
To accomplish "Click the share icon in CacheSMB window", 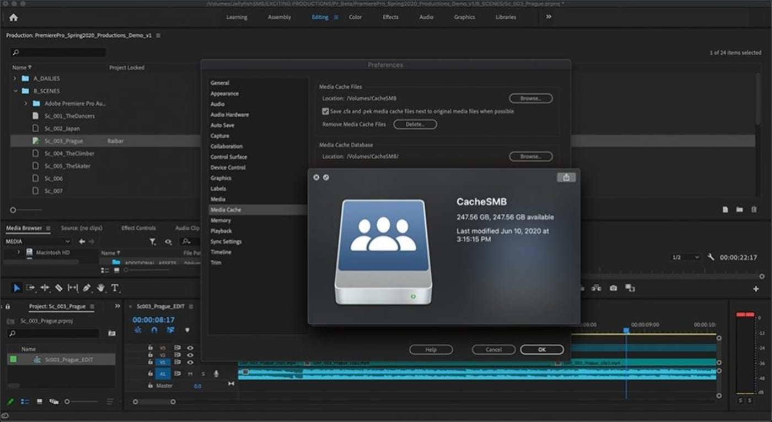I will (x=566, y=177).
